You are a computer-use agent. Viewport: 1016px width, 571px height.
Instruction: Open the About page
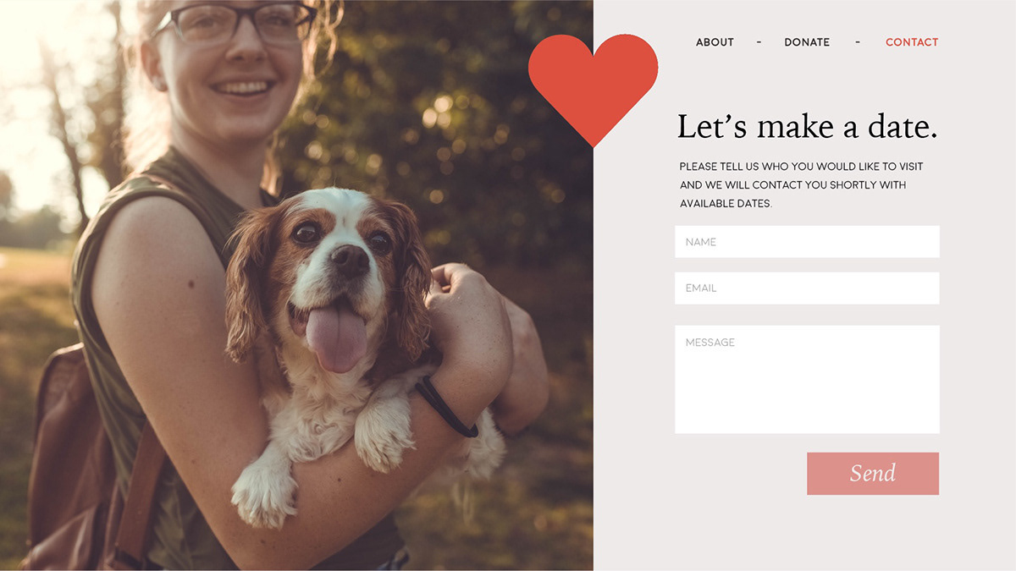point(715,42)
